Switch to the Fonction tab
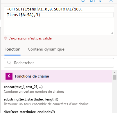The image size is (117, 113). point(12,49)
